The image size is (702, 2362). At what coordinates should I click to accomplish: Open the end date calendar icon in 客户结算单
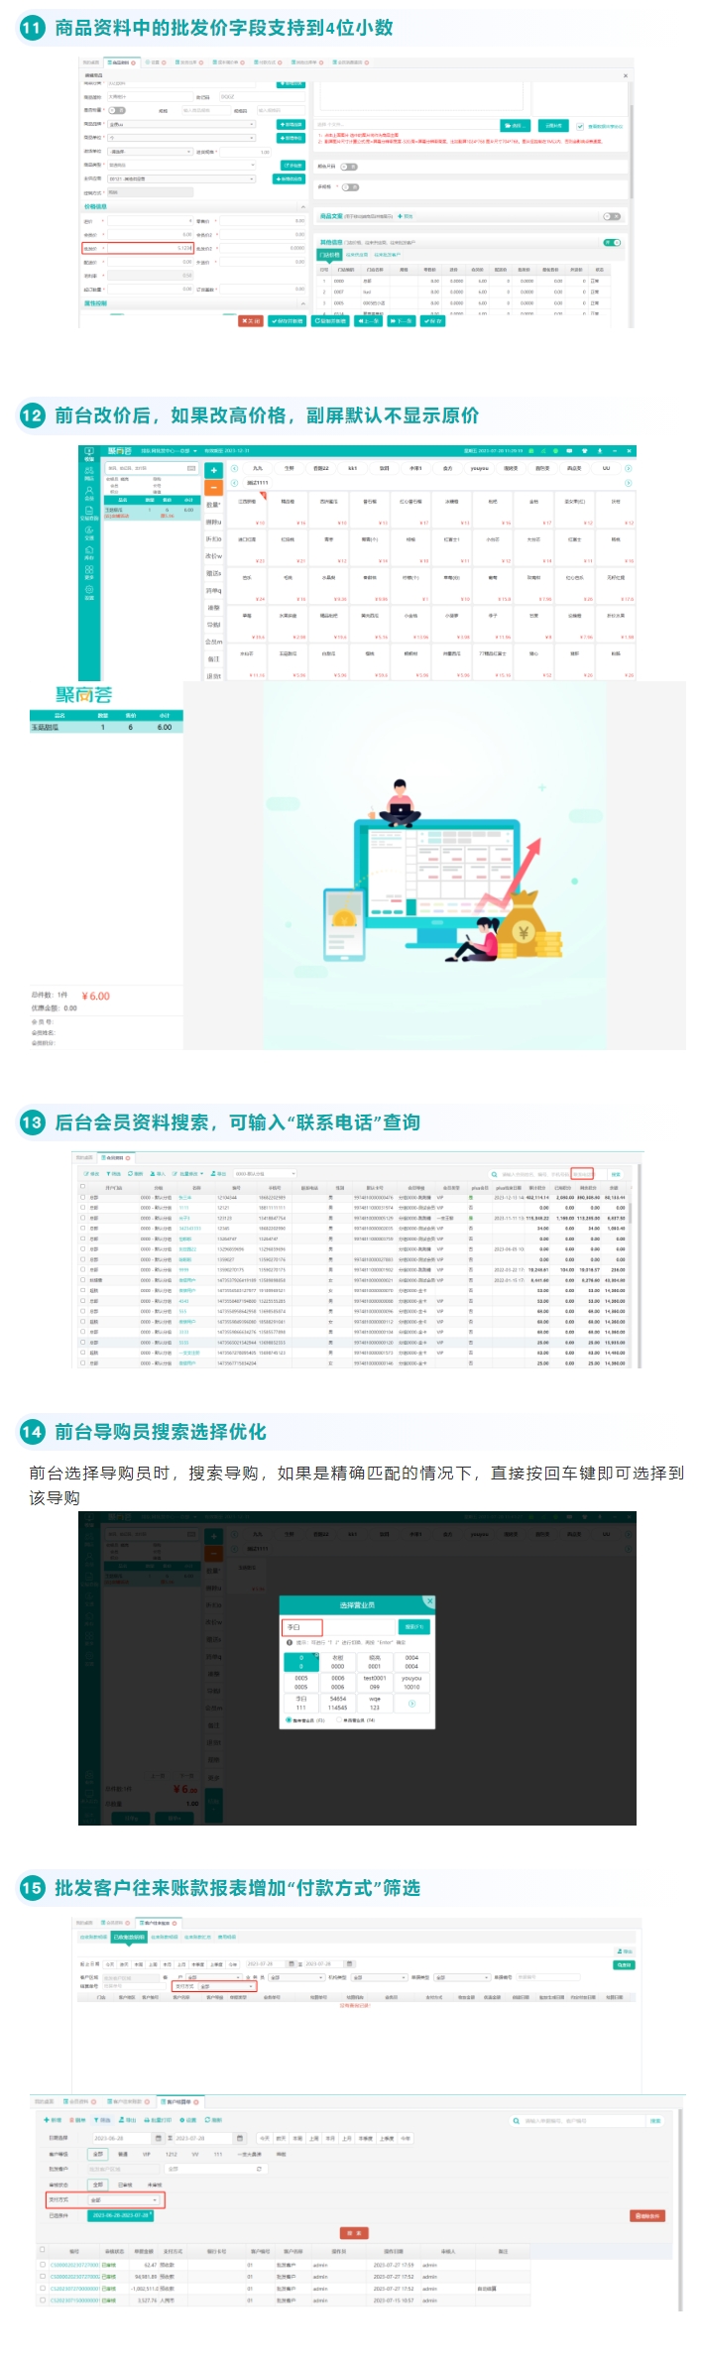(240, 2138)
